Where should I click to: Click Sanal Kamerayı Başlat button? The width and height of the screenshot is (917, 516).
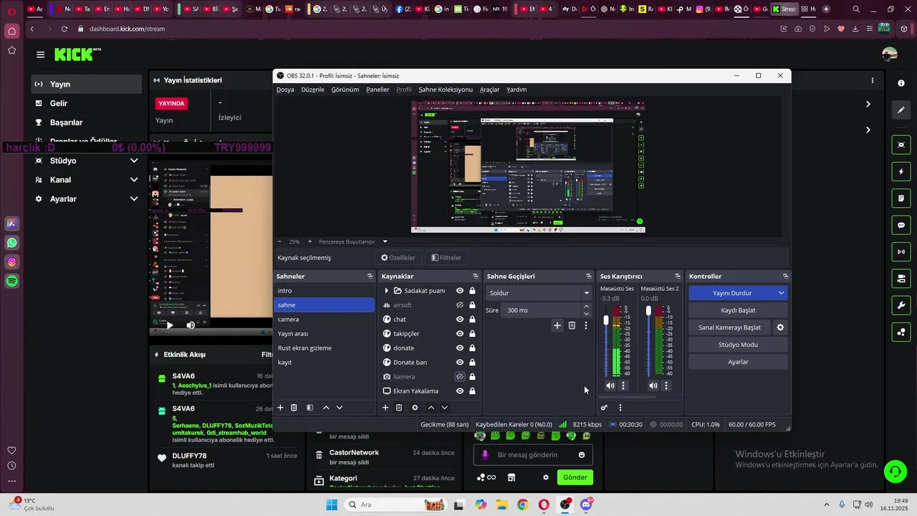730,328
